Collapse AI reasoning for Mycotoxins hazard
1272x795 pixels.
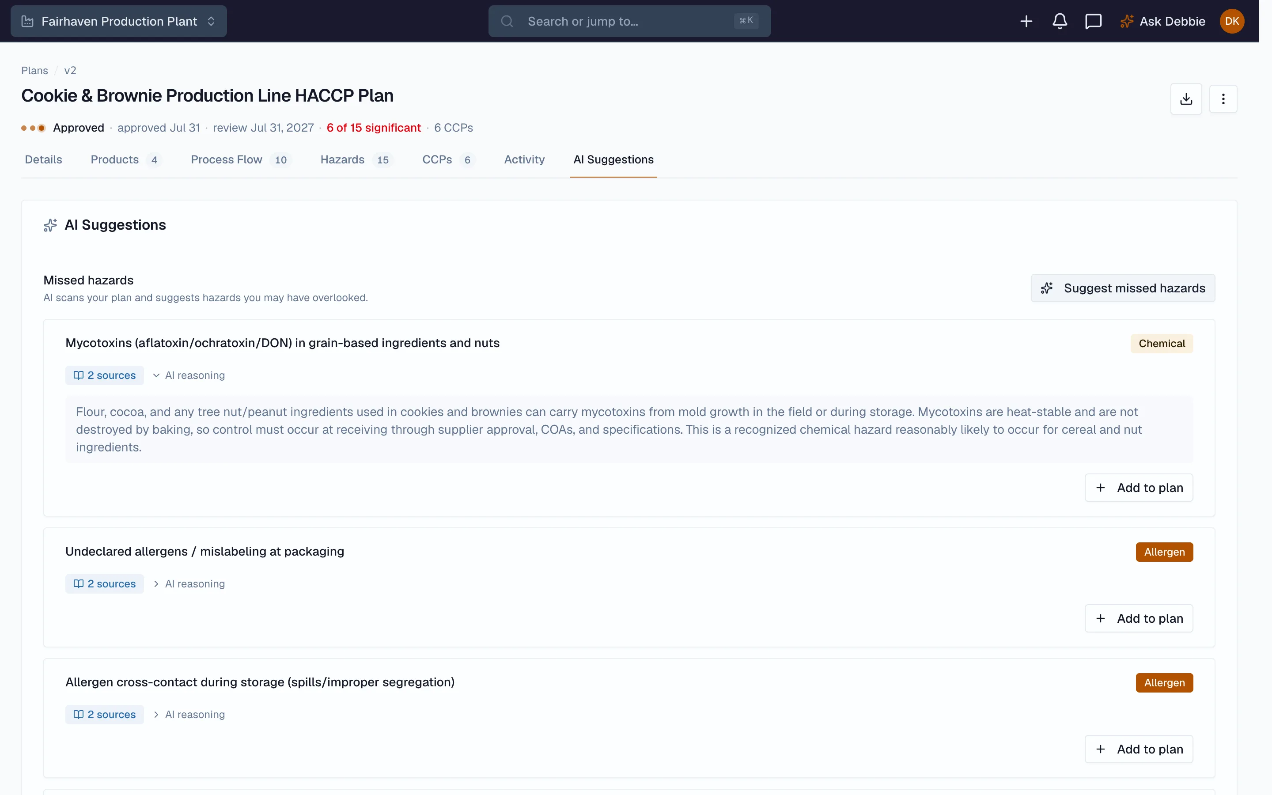[x=189, y=375]
